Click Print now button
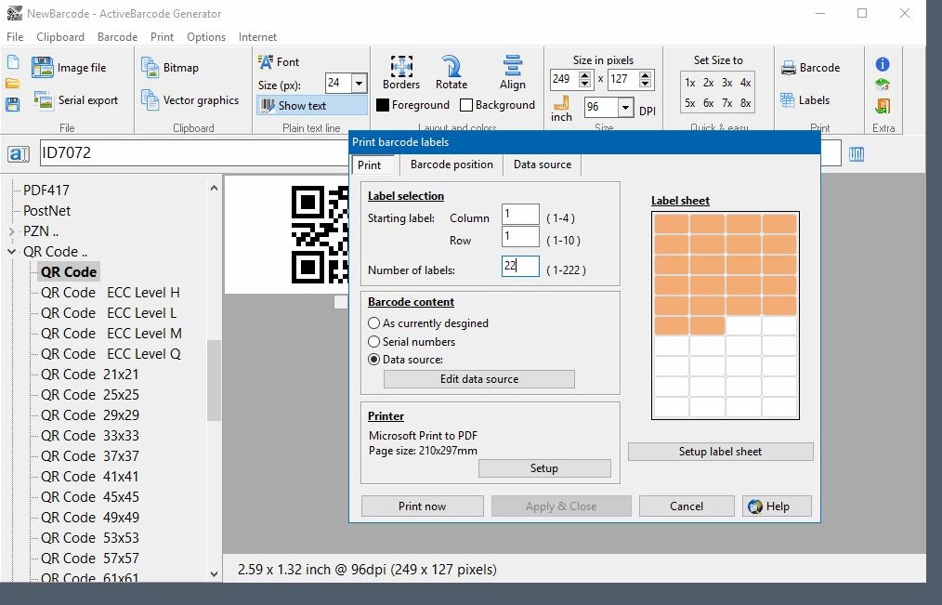 423,506
